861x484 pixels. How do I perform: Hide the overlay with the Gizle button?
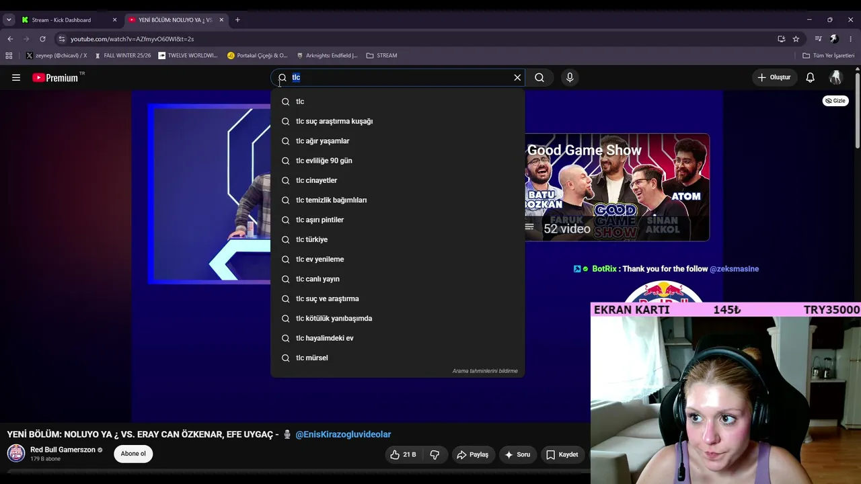[x=835, y=101]
